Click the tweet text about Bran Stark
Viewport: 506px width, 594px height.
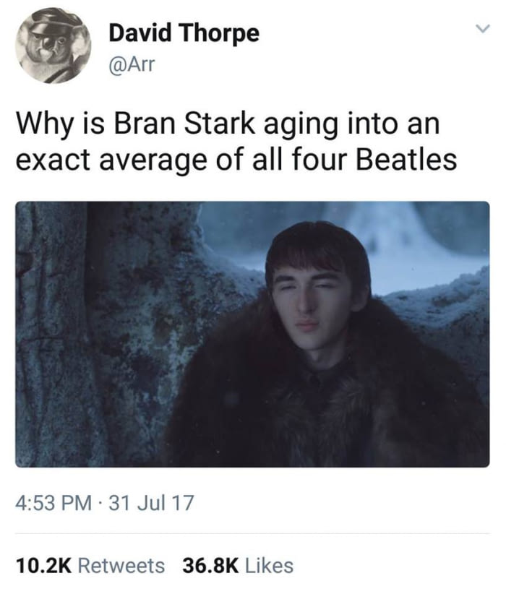[x=236, y=141]
